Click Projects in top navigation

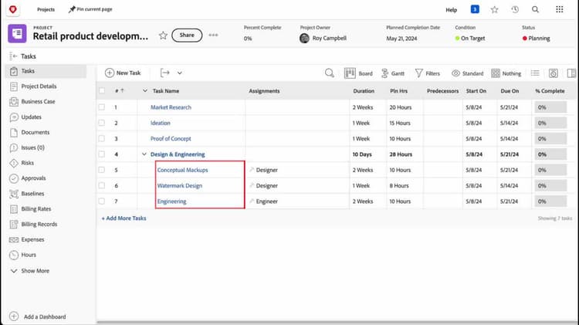tap(46, 9)
